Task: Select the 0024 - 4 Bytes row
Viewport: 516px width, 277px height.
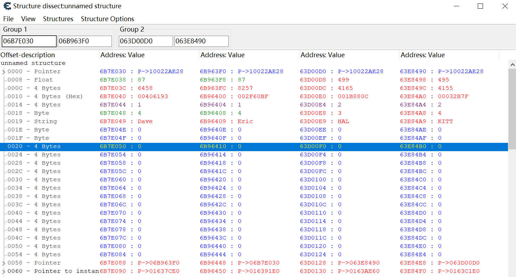Action: click(254, 155)
